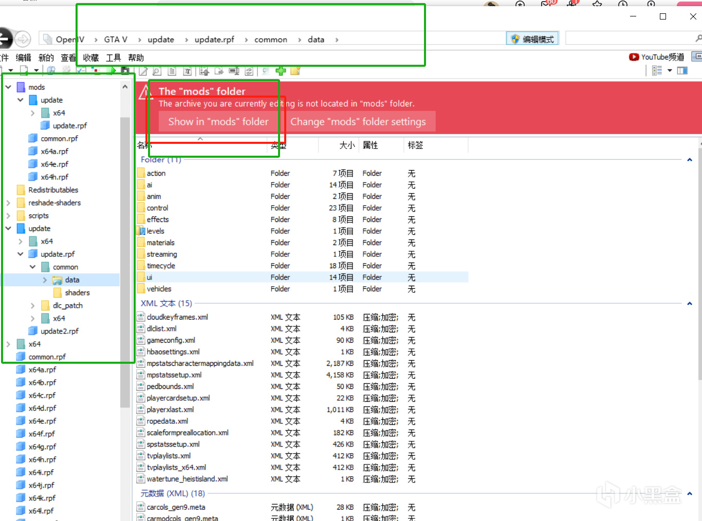Click the folder with star toolbar icon
This screenshot has width=702, height=521.
(x=295, y=71)
